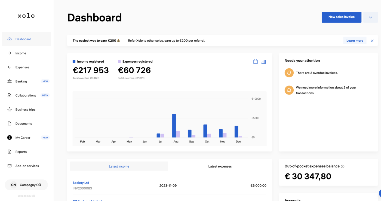Click the Income arrow icon
The image size is (381, 201).
click(10, 53)
